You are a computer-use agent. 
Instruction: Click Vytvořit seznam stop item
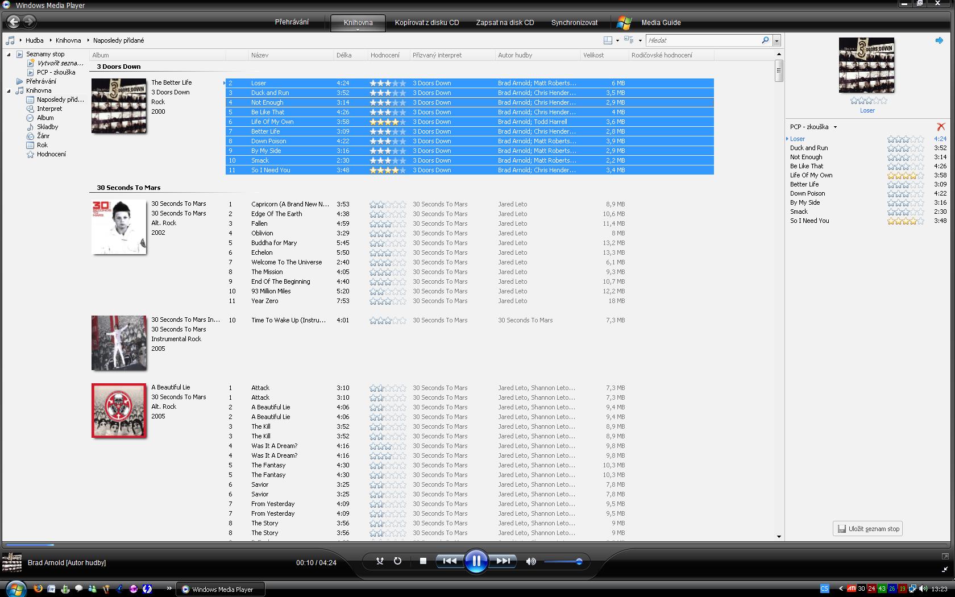(x=60, y=63)
